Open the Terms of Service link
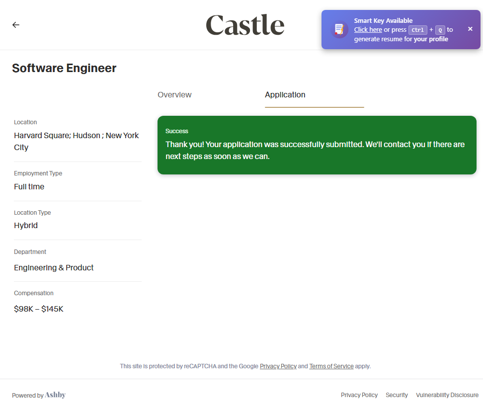The width and height of the screenshot is (483, 412). [331, 366]
